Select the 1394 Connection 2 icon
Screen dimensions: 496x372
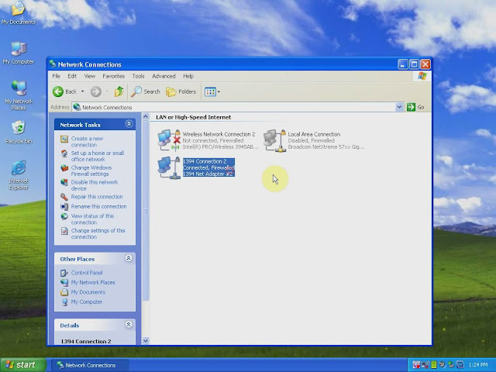click(x=169, y=167)
